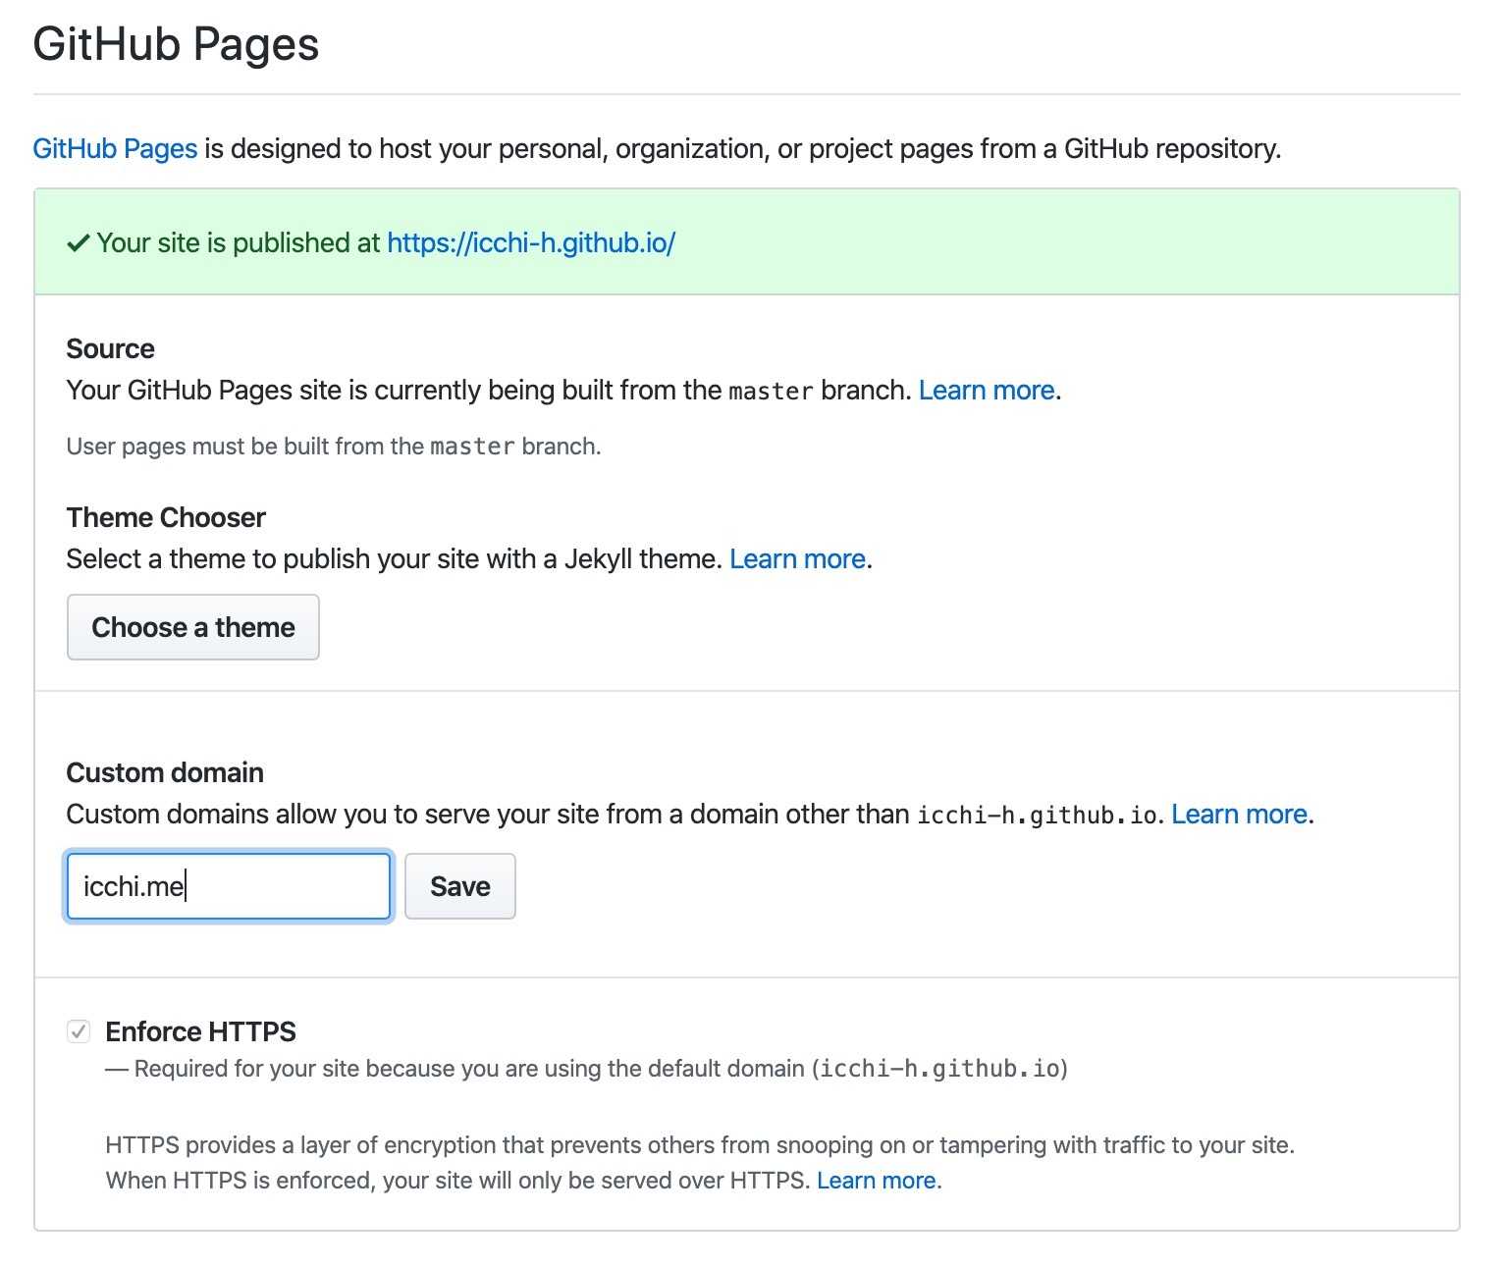Click Learn more about HTTPS enforcement
The width and height of the screenshot is (1498, 1266).
pos(875,1180)
